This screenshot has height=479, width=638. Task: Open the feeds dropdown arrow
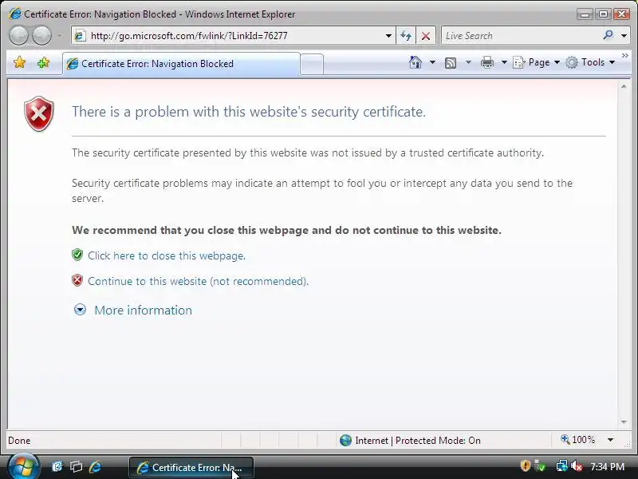coord(468,62)
